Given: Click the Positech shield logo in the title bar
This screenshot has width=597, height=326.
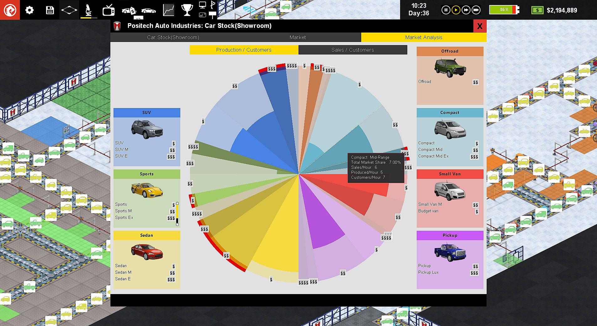Looking at the screenshot, I should pos(117,26).
